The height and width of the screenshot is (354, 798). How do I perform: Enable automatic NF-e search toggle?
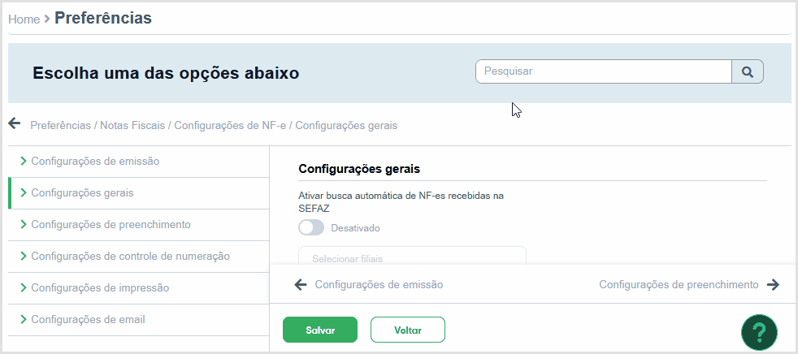click(x=311, y=228)
